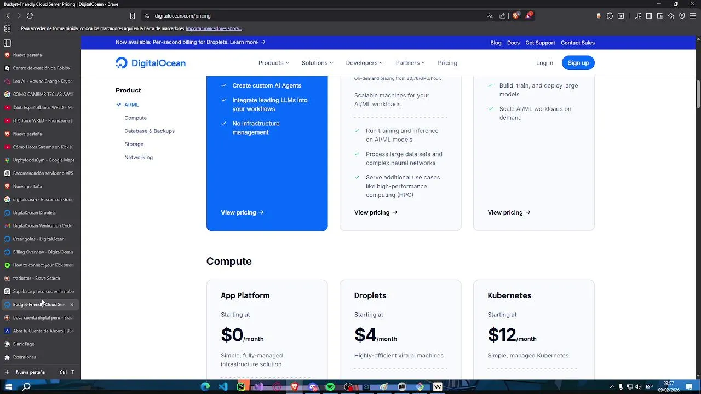Click Nueva pestaña new tab button
The height and width of the screenshot is (394, 701).
pyautogui.click(x=40, y=372)
